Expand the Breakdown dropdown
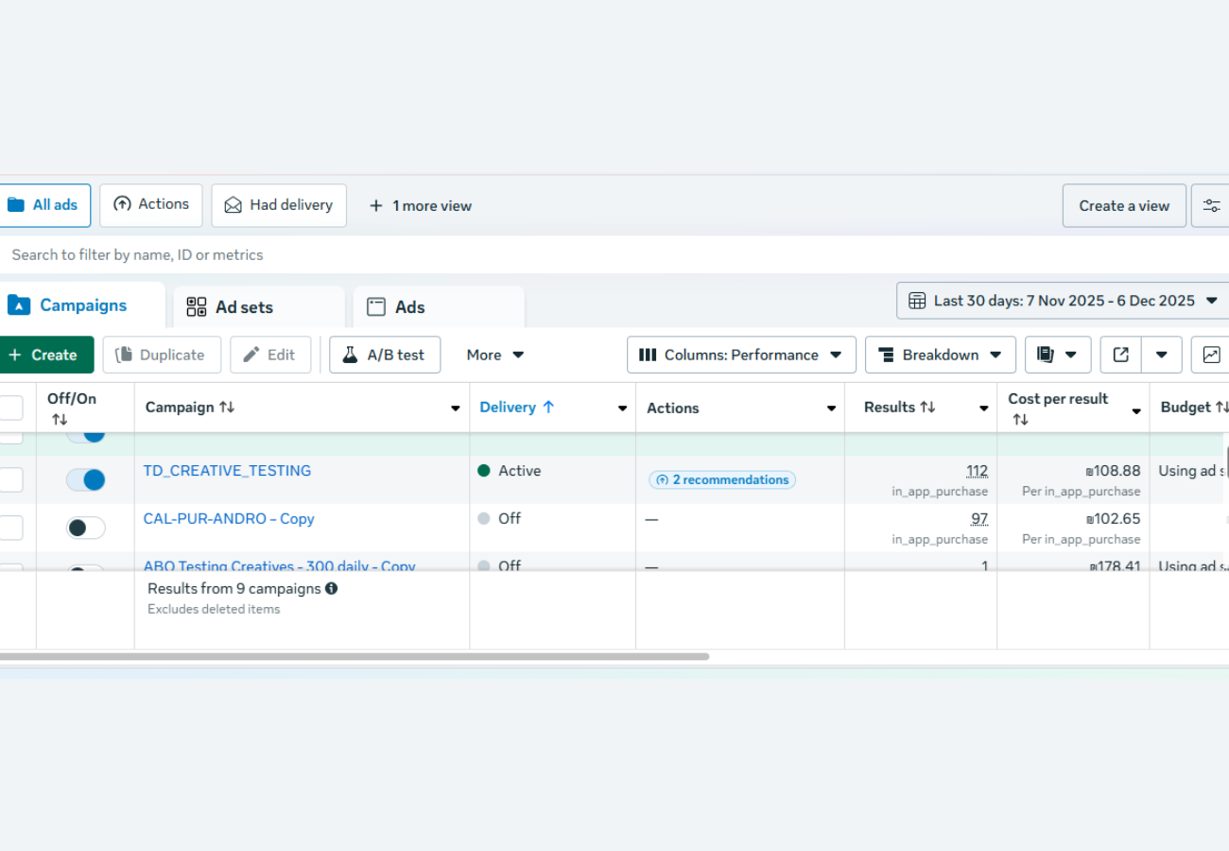 940,355
